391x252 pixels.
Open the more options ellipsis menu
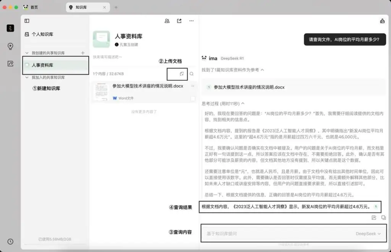(x=191, y=21)
